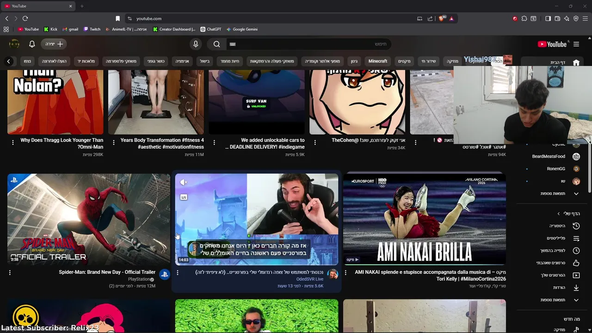Open the Brave Shields lion icon
Screen dimensions: 592x333
[x=441, y=18]
